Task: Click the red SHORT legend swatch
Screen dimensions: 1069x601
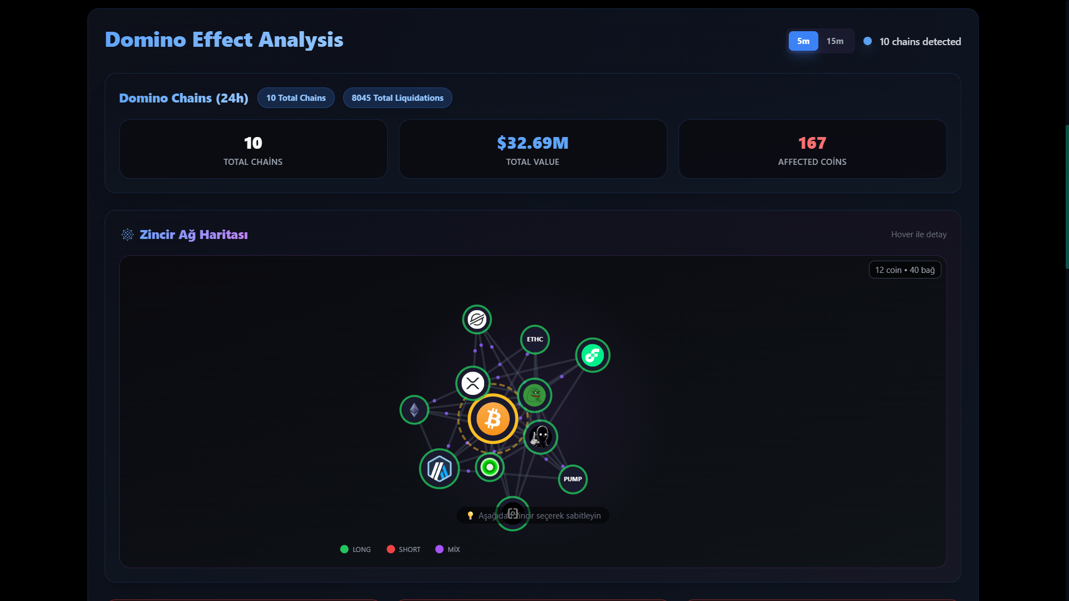Action: tap(390, 549)
